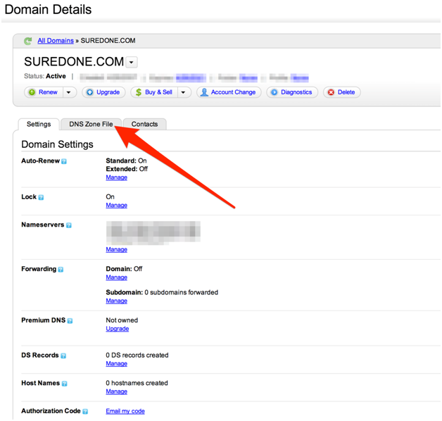Click the '0 DS records created' text
The image size is (442, 421).
(x=137, y=356)
